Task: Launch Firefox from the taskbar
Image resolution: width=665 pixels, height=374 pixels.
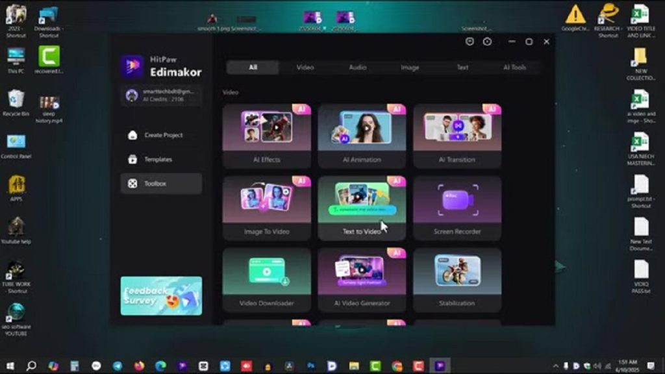Action: pyautogui.click(x=139, y=366)
